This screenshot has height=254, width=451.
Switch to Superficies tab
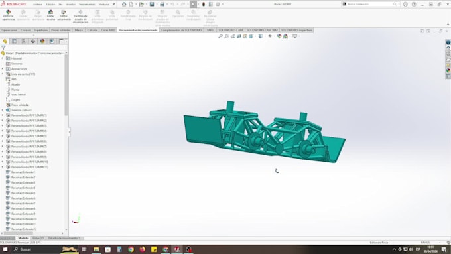click(41, 30)
